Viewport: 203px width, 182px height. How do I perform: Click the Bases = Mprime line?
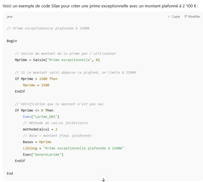click(37, 142)
